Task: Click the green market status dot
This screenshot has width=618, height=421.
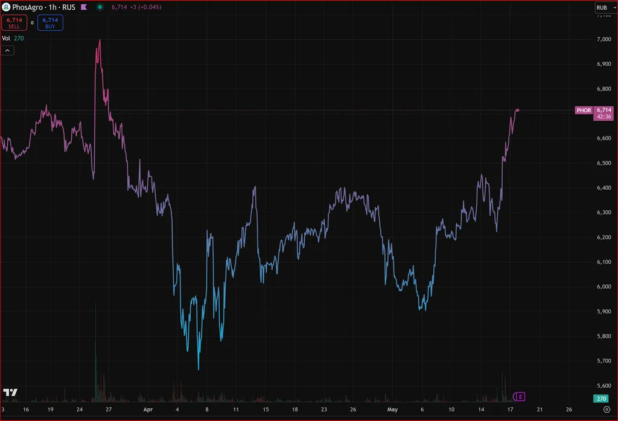Action: pos(100,7)
